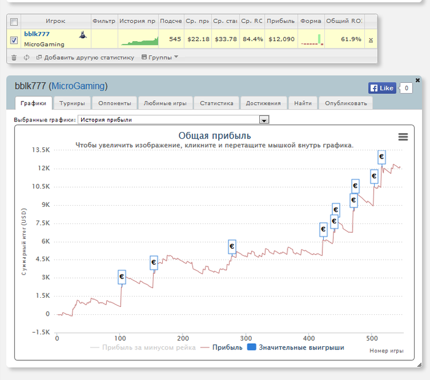Click the $12,090 profit value
The width and height of the screenshot is (430, 380).
pos(281,39)
